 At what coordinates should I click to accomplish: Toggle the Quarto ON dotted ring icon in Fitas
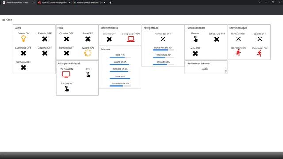pyautogui.click(x=88, y=53)
